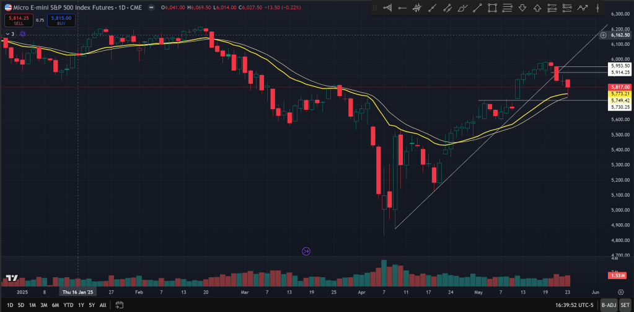Open the go-to-date calendar icon

(120, 305)
